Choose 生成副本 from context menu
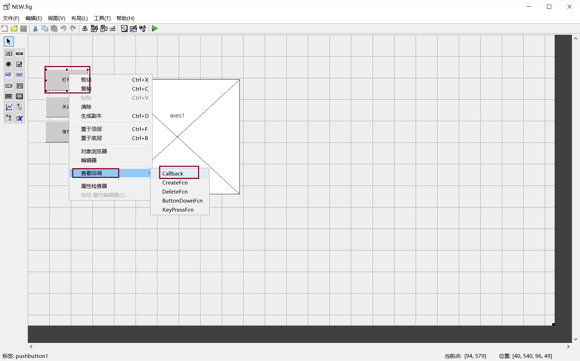The width and height of the screenshot is (580, 361). (111, 116)
